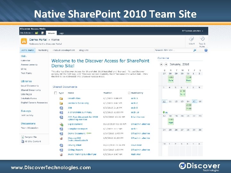
Task: Click the Navigate Up folder icon
Action: pos(37,33)
